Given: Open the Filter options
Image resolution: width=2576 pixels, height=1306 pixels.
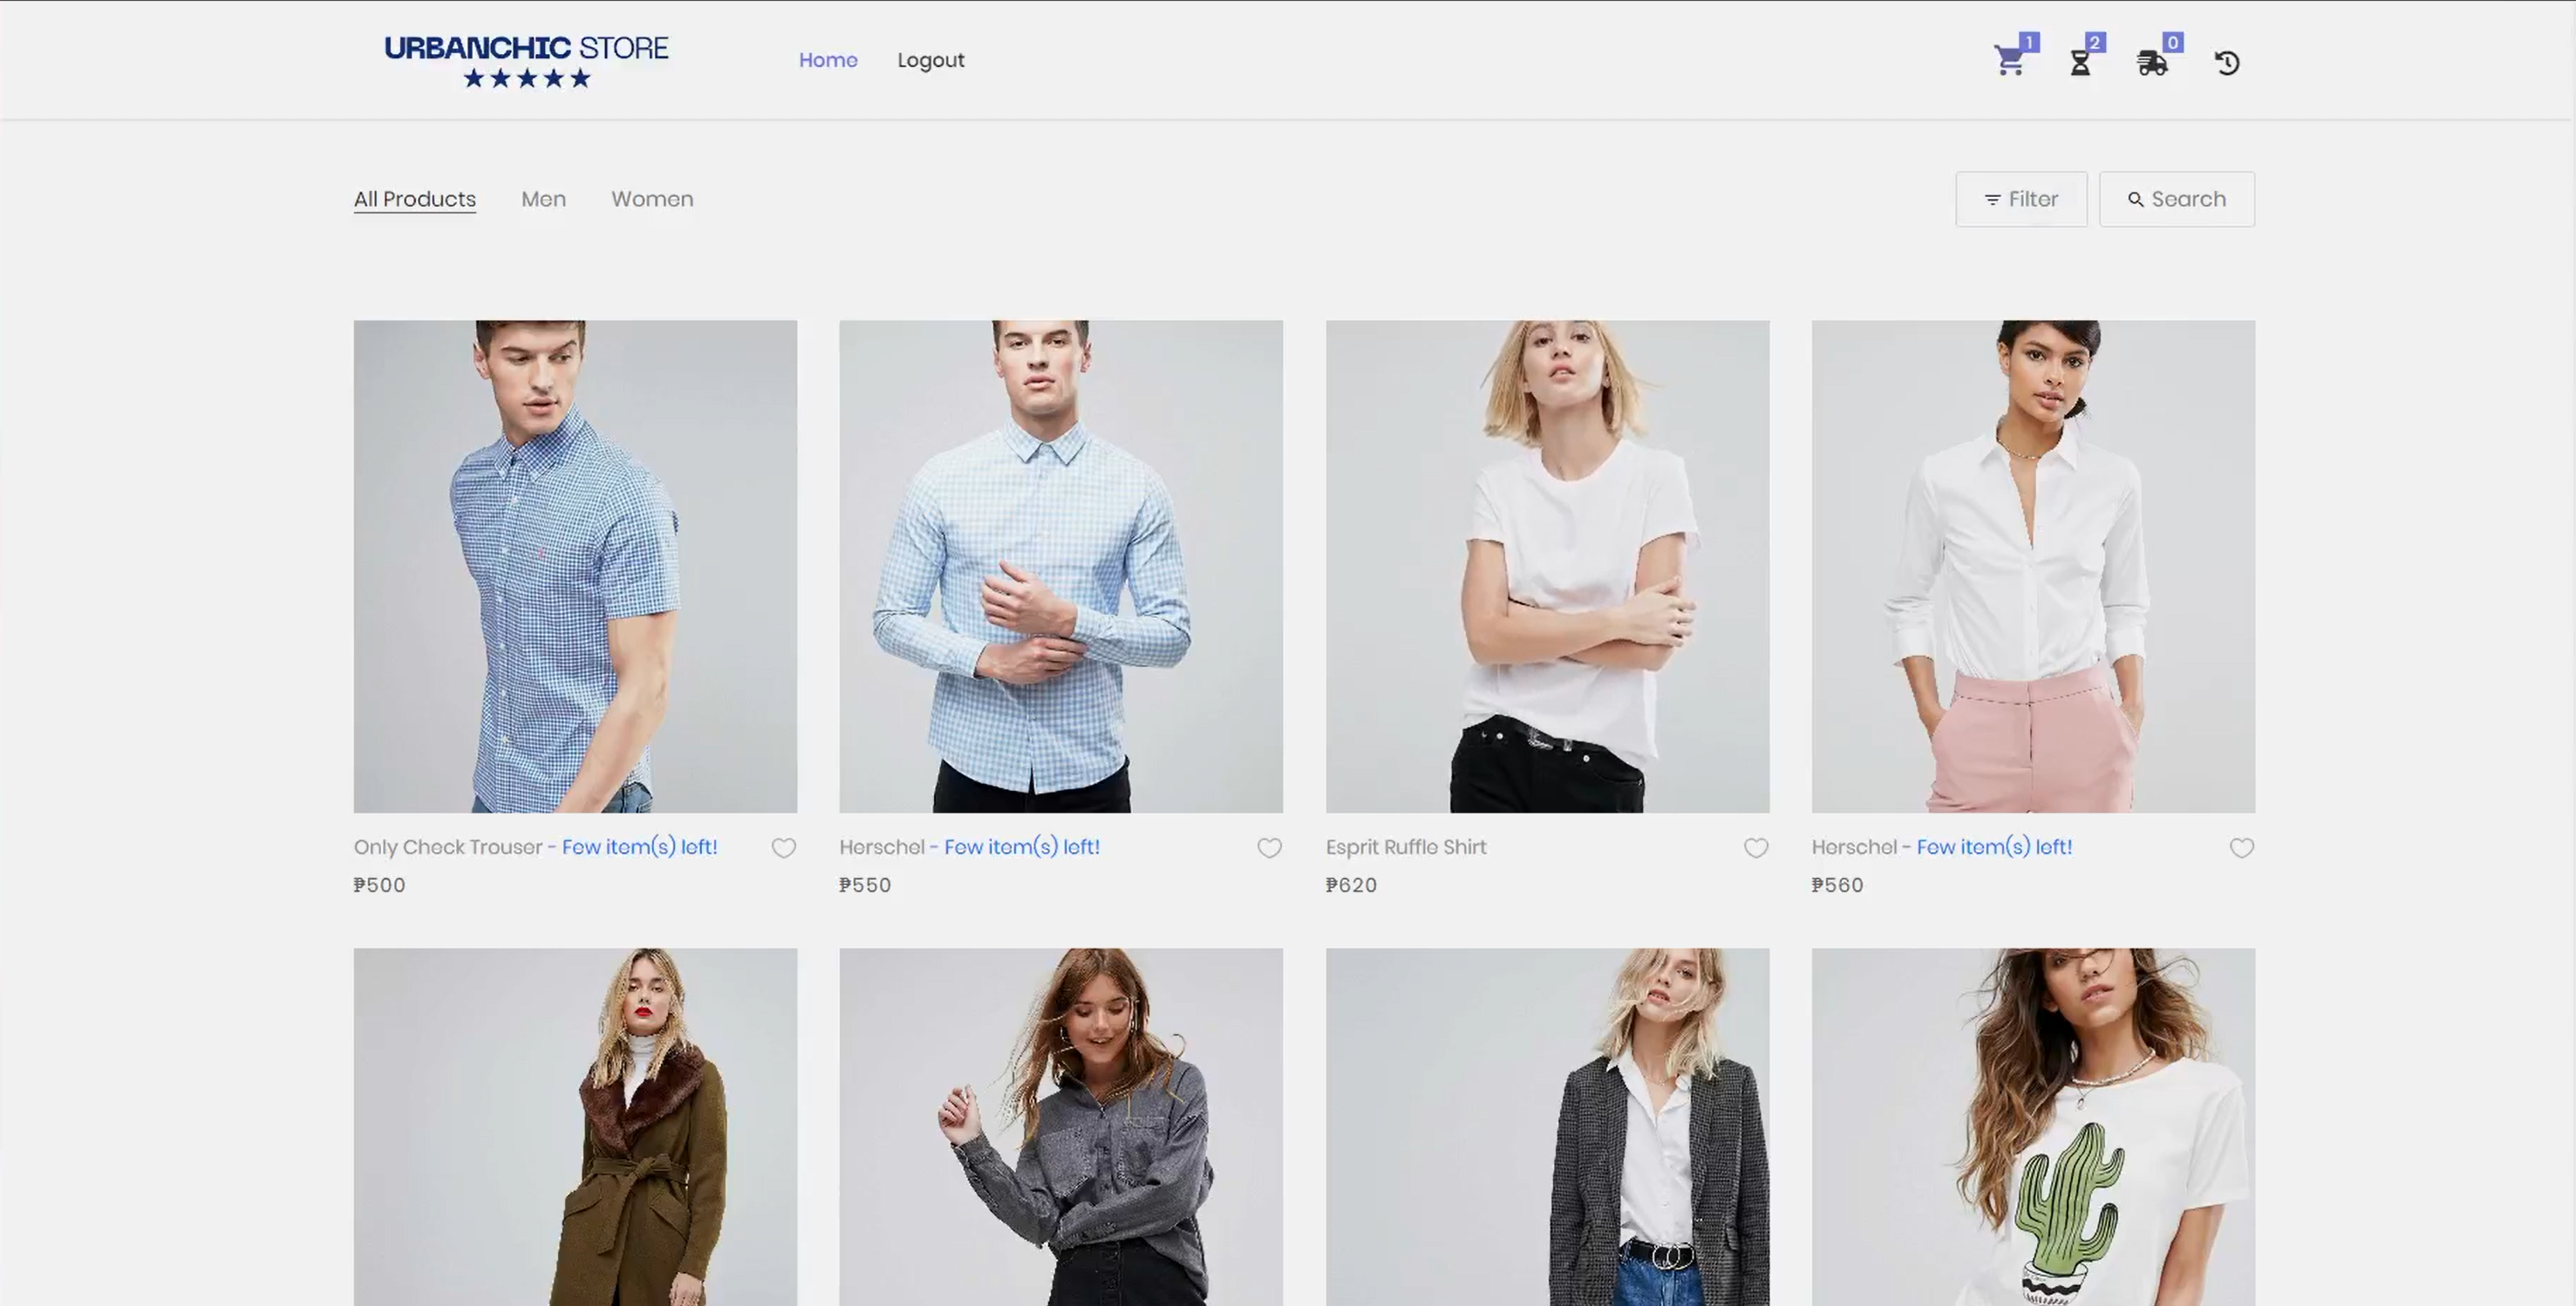Looking at the screenshot, I should tap(2021, 198).
